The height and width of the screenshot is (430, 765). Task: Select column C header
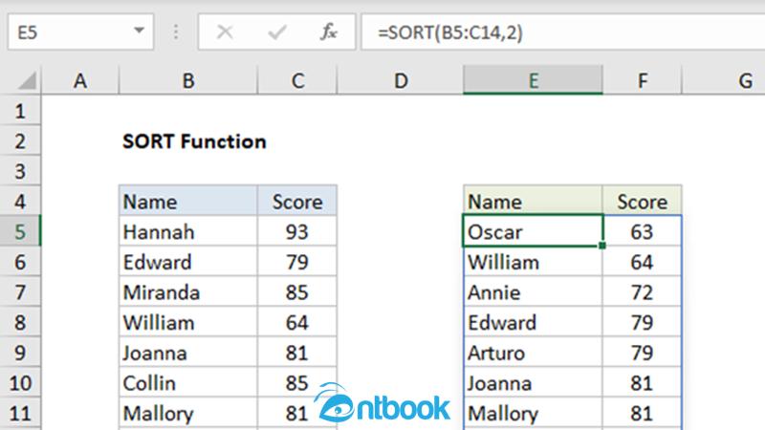(x=297, y=80)
